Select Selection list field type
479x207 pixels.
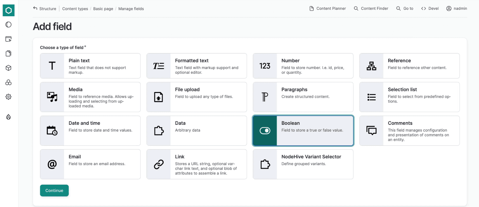tap(410, 97)
